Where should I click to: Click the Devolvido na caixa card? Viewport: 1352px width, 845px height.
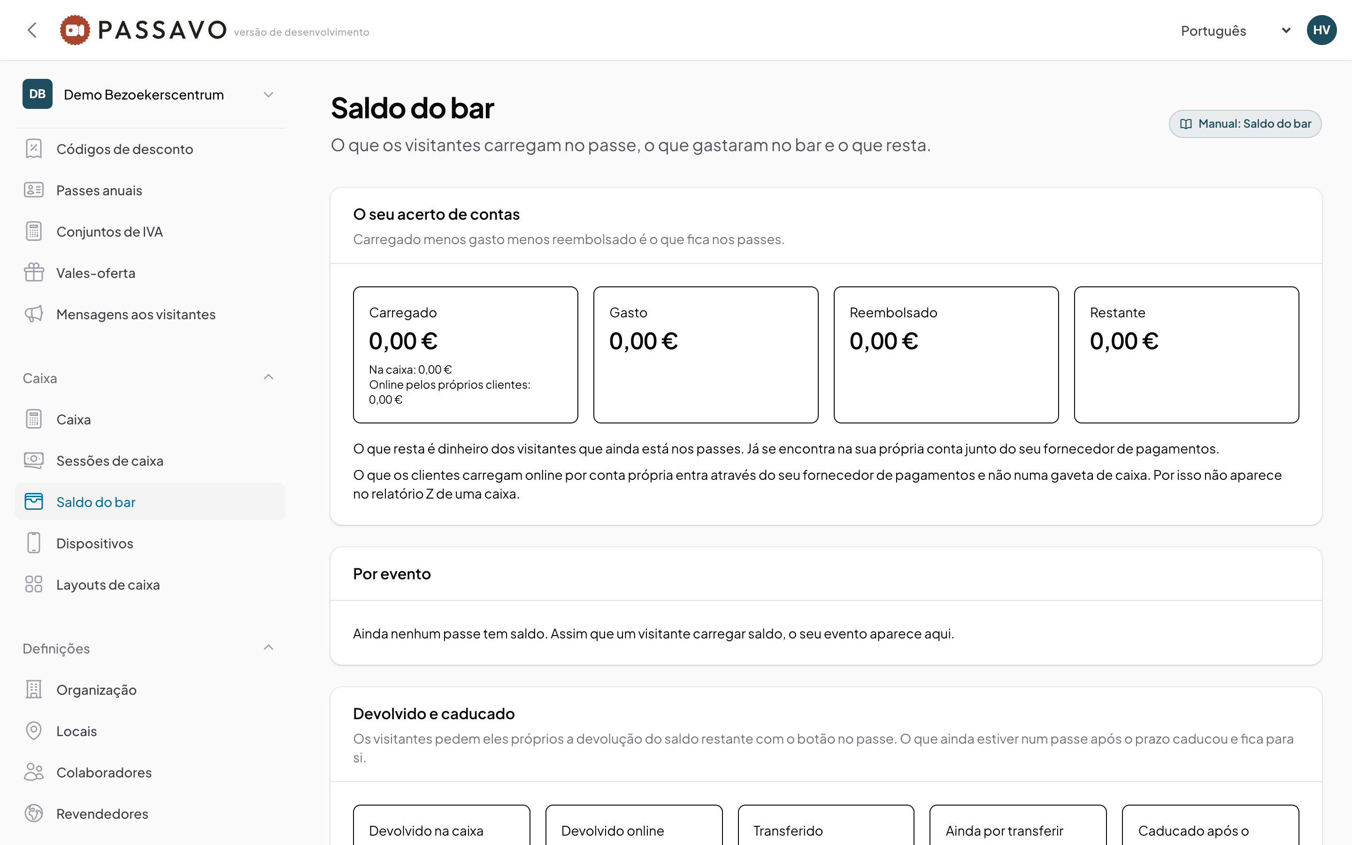441,825
